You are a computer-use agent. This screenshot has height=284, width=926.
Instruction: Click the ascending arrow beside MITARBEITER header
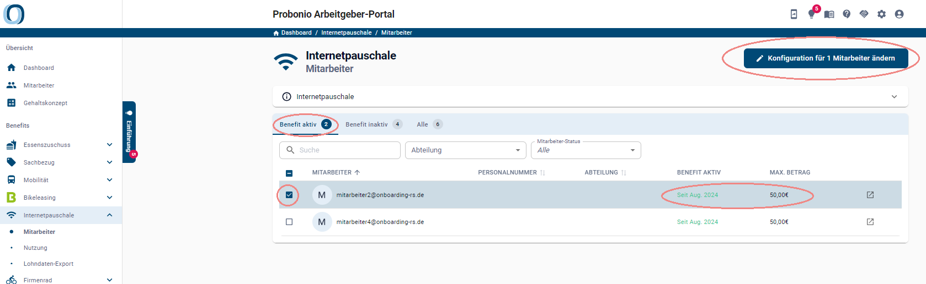pyautogui.click(x=357, y=172)
